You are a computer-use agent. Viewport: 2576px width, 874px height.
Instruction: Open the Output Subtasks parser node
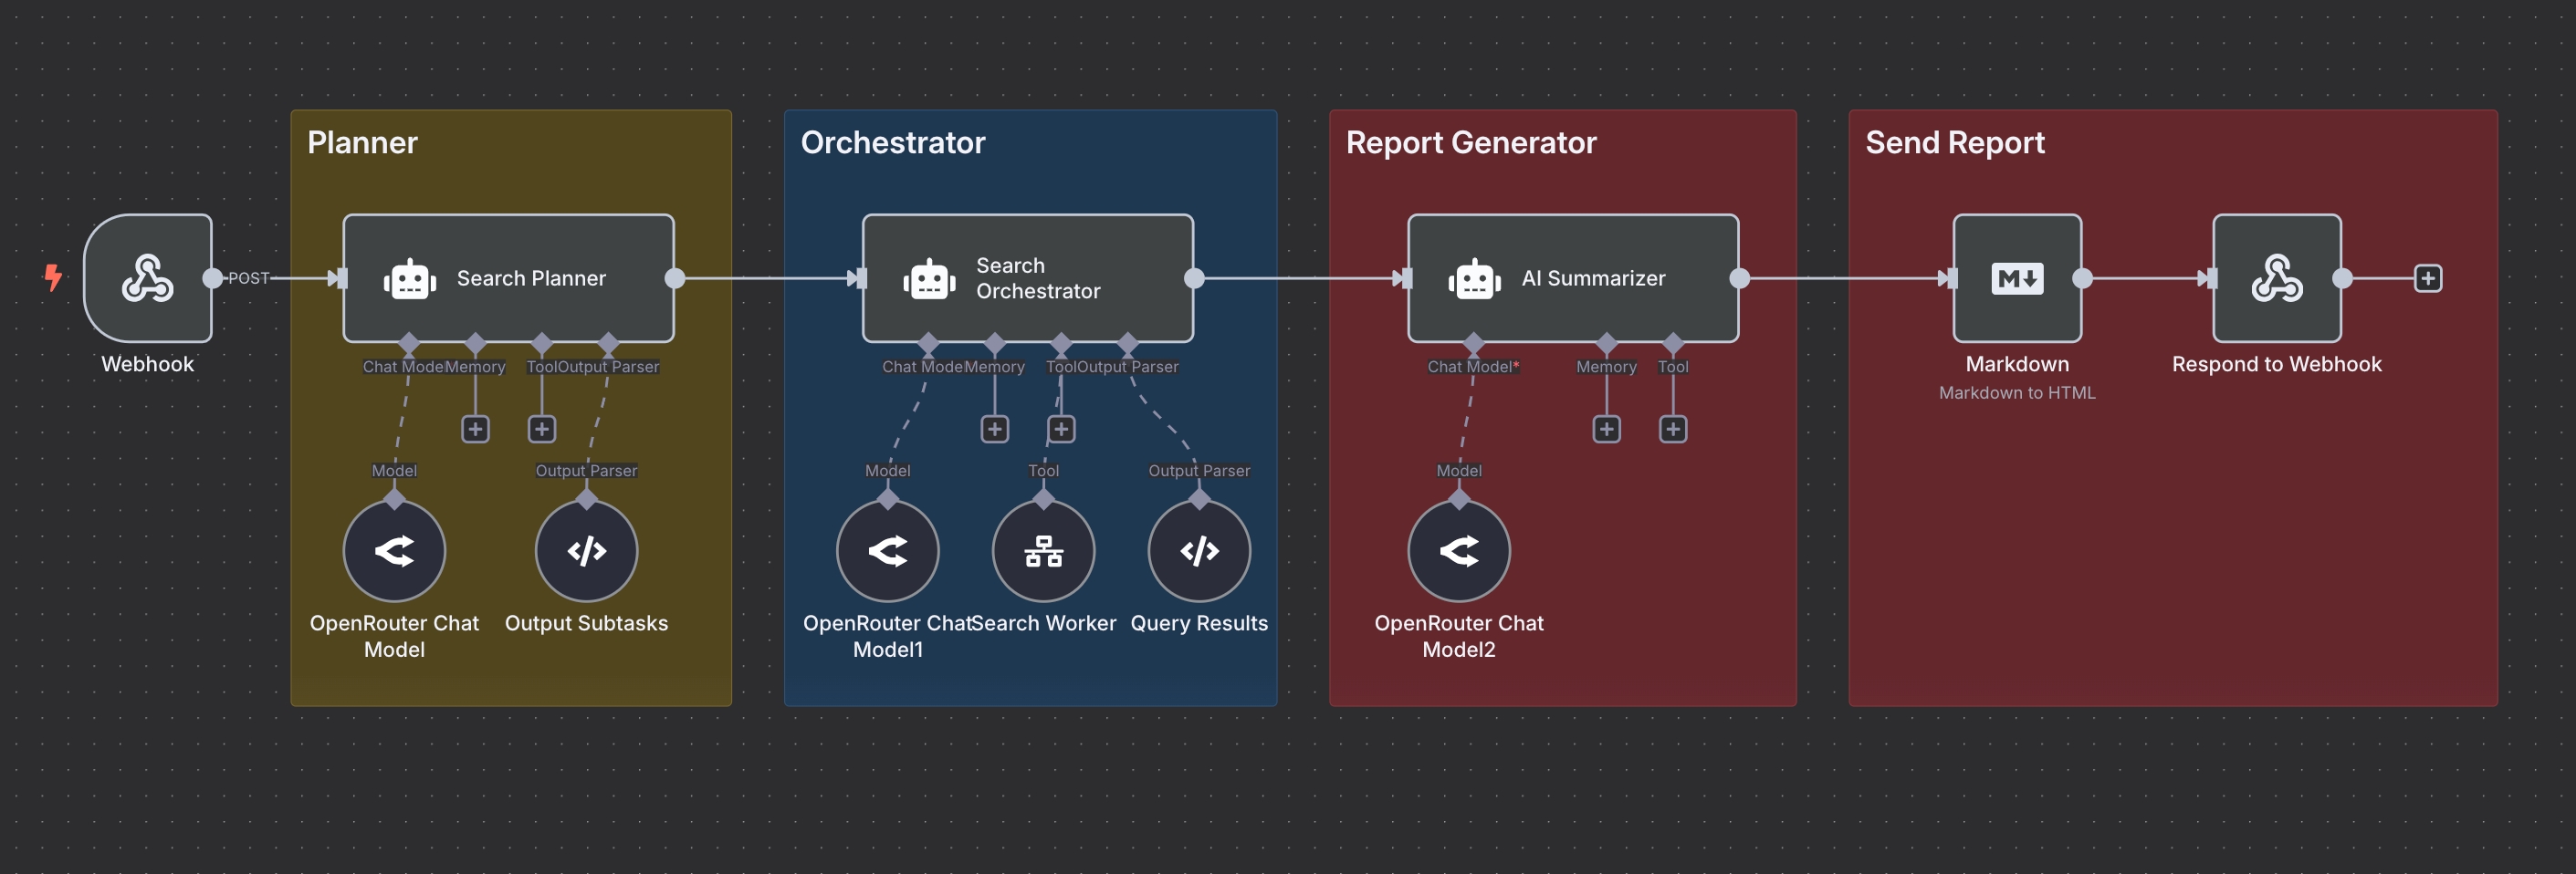pos(586,551)
